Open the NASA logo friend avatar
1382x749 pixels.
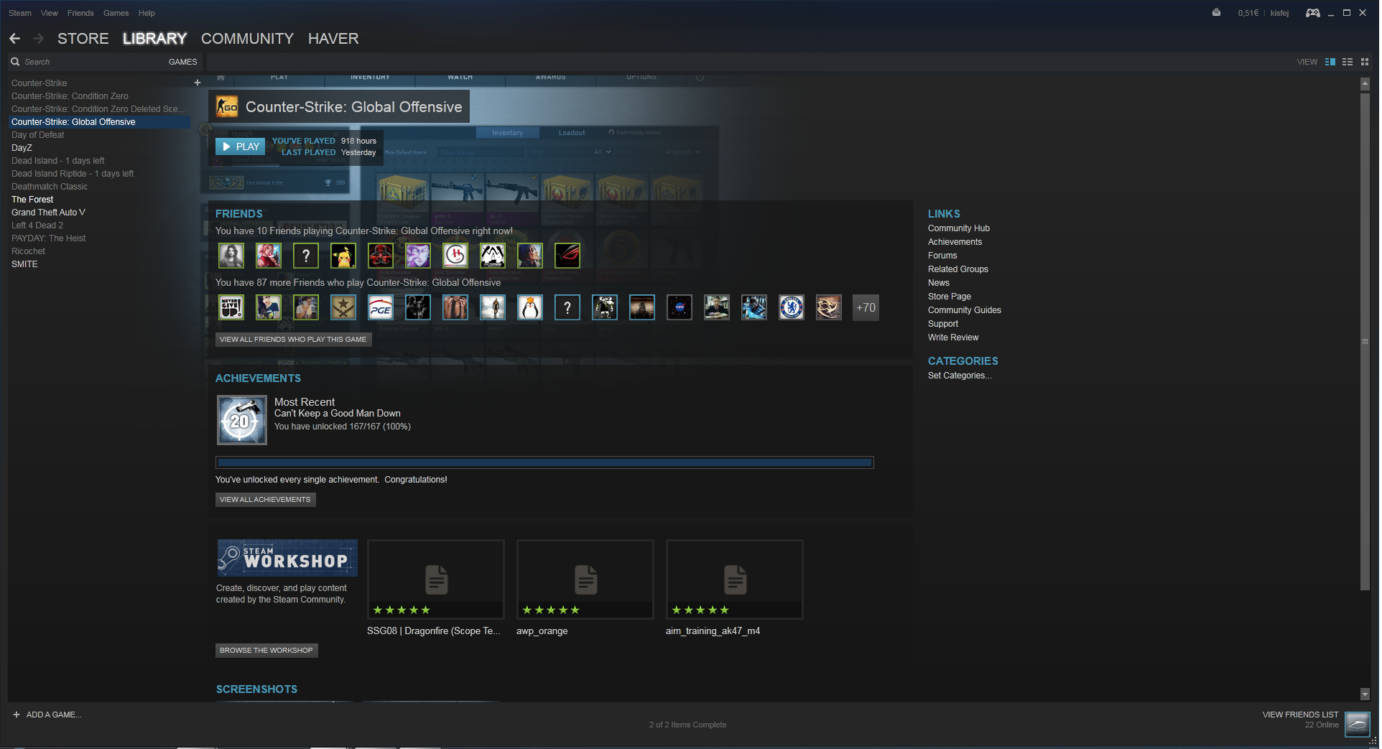(x=680, y=307)
